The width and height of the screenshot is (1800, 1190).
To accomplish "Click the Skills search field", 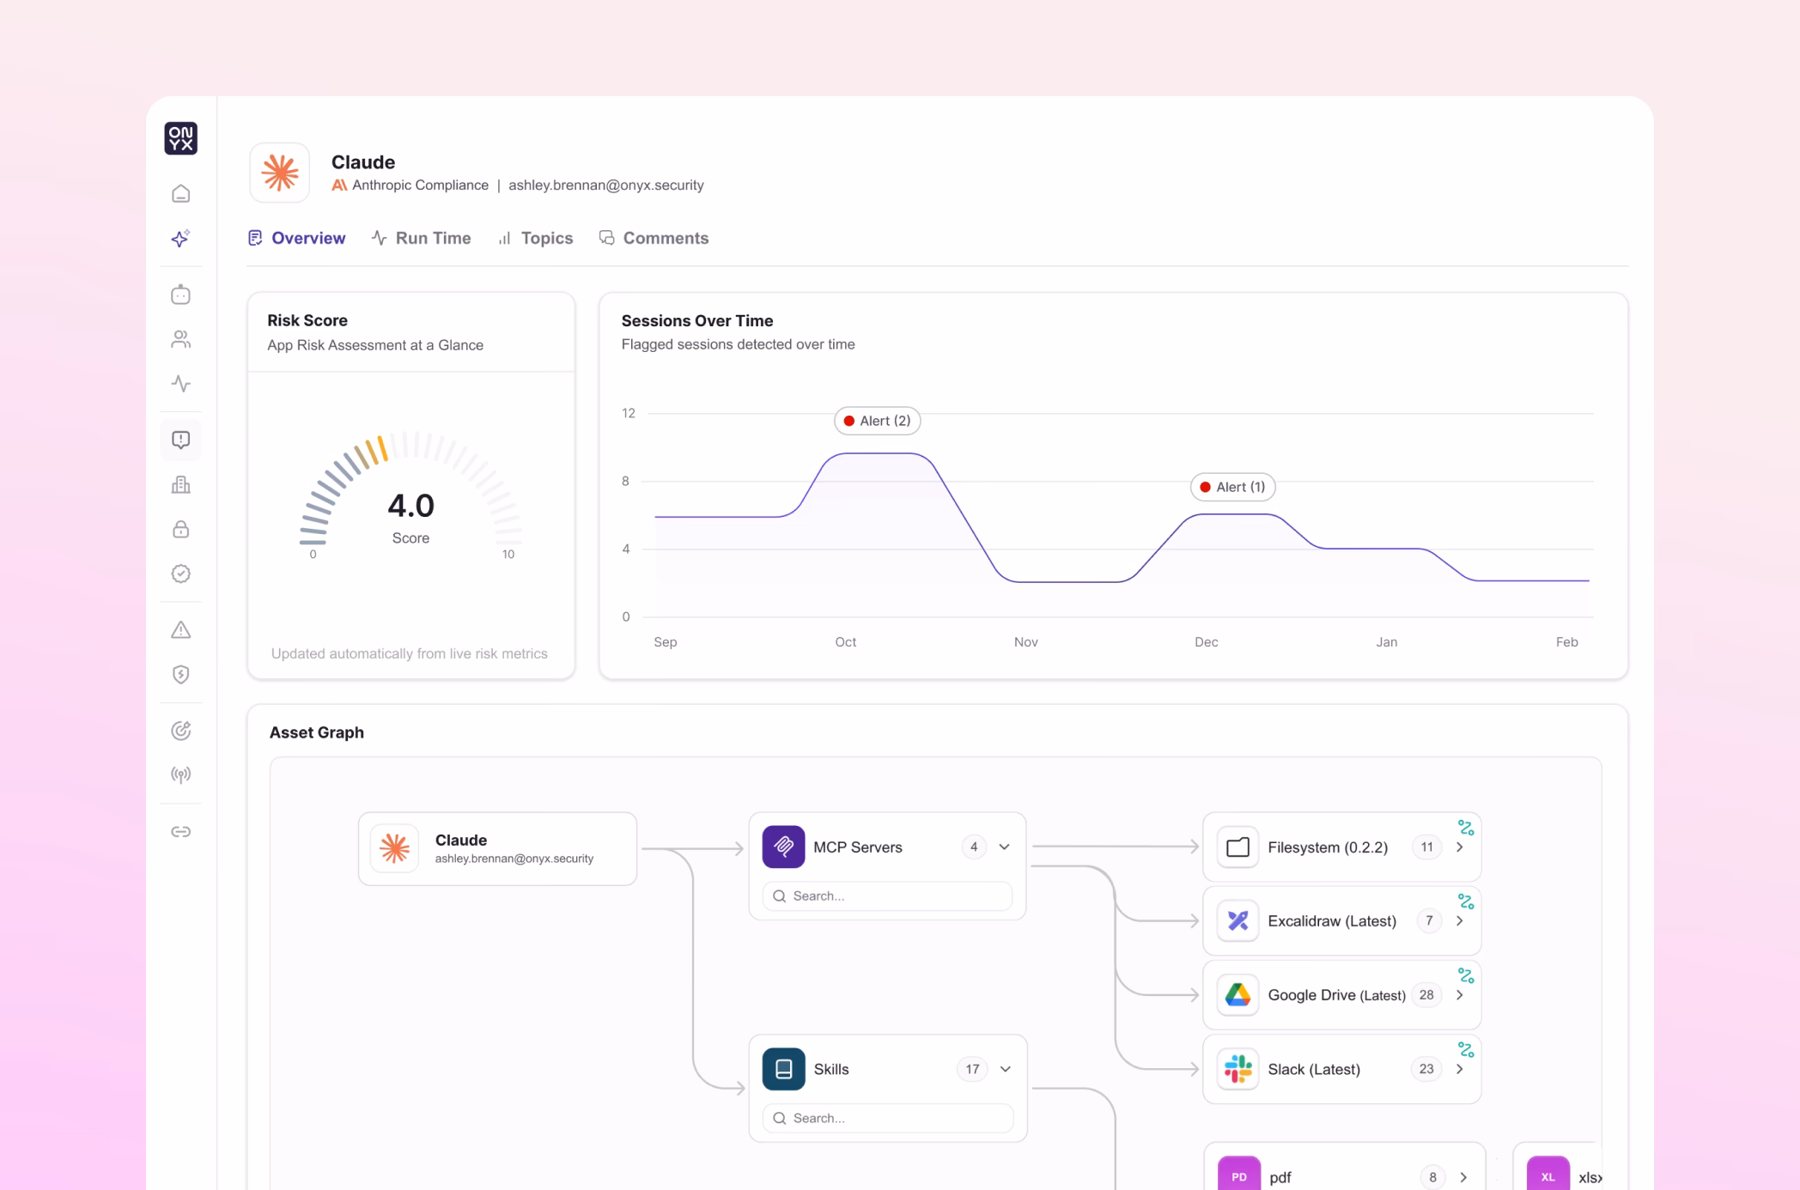I will tap(888, 1118).
